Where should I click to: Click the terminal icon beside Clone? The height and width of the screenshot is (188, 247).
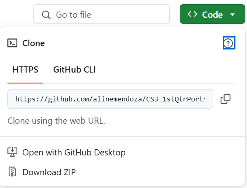click(12, 43)
